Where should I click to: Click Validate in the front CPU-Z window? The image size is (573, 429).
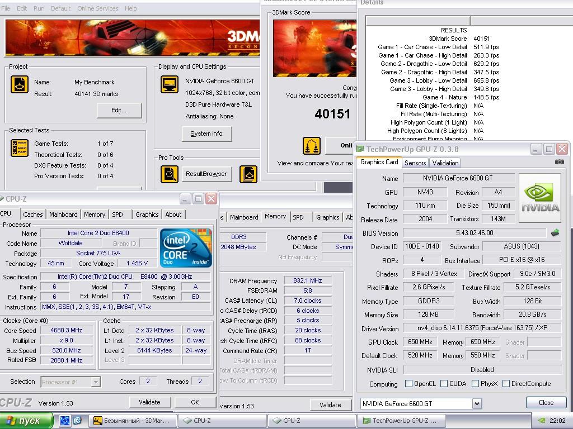tap(150, 402)
